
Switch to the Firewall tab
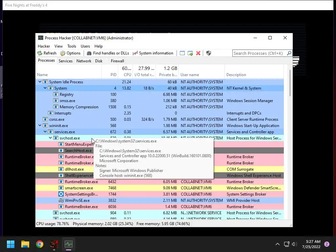coord(117,61)
